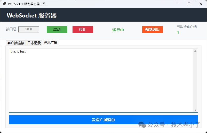
Task: Minimize the WebSocket server window
Action: pos(177,4)
